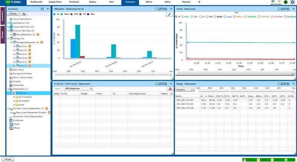Viewport: 297px width, 162px height.
Task: Click the green status circle icon
Action: (x=285, y=2)
